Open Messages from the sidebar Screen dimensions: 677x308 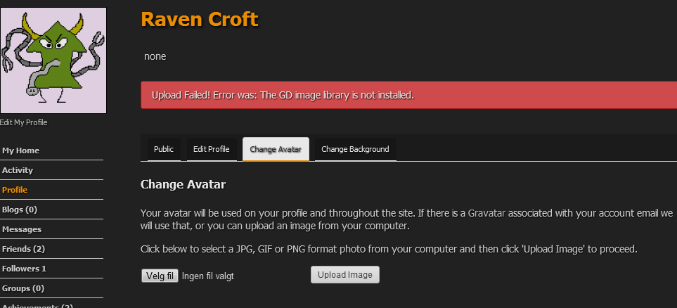(x=22, y=229)
